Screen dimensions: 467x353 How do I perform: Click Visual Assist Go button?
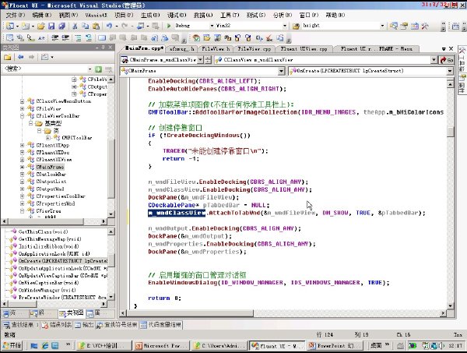click(447, 60)
